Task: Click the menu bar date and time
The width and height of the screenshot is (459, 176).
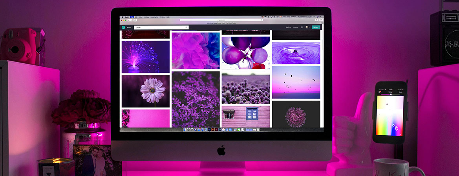Action: (289, 16)
